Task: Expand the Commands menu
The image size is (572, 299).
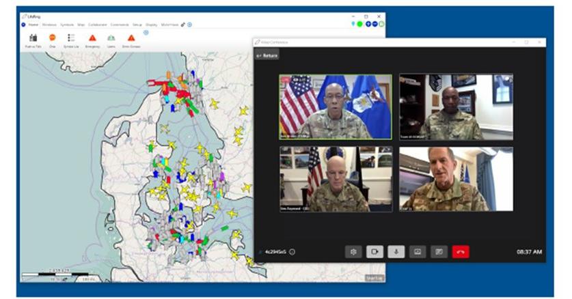Action: click(x=120, y=25)
